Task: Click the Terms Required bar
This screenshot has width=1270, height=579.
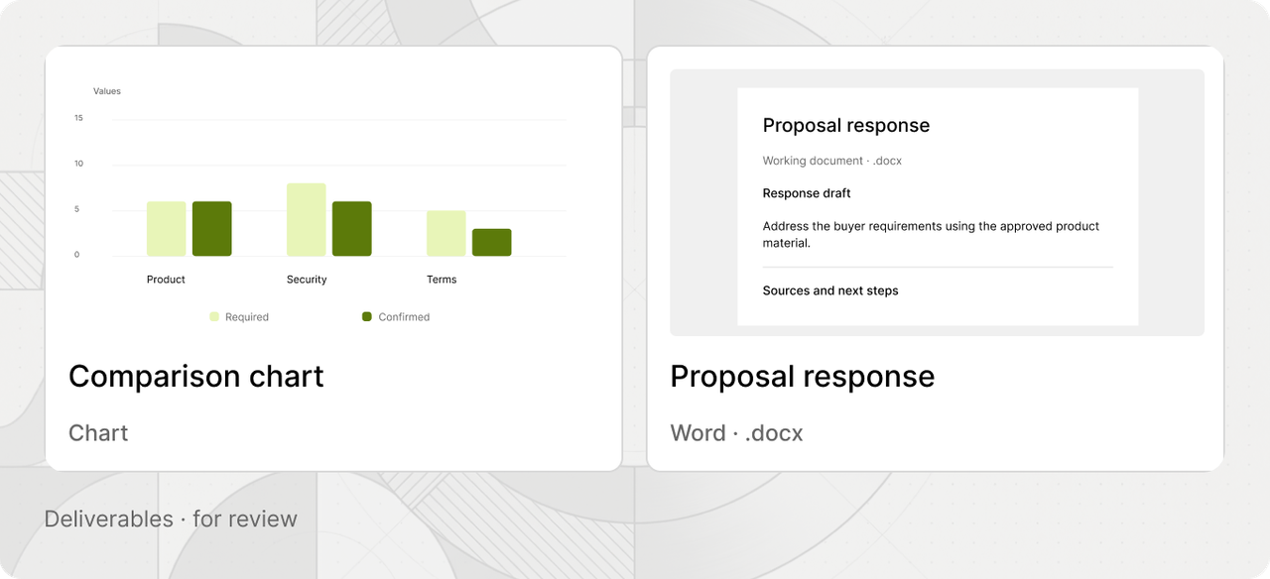Action: [x=446, y=234]
